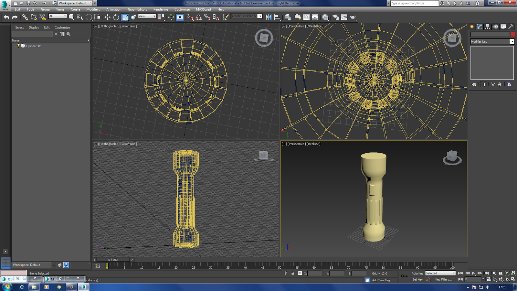Open the Workspace: Default dropdown in title bar
Viewport: 517px width, 291px height.
coord(75,3)
